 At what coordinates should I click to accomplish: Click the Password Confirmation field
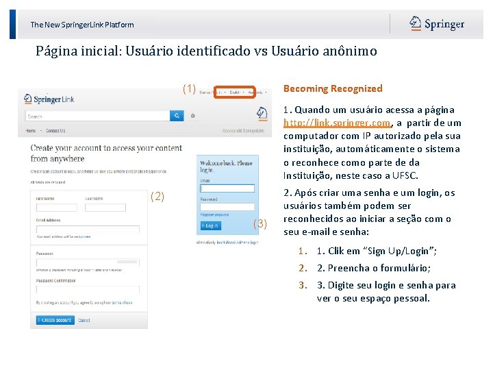(x=88, y=289)
